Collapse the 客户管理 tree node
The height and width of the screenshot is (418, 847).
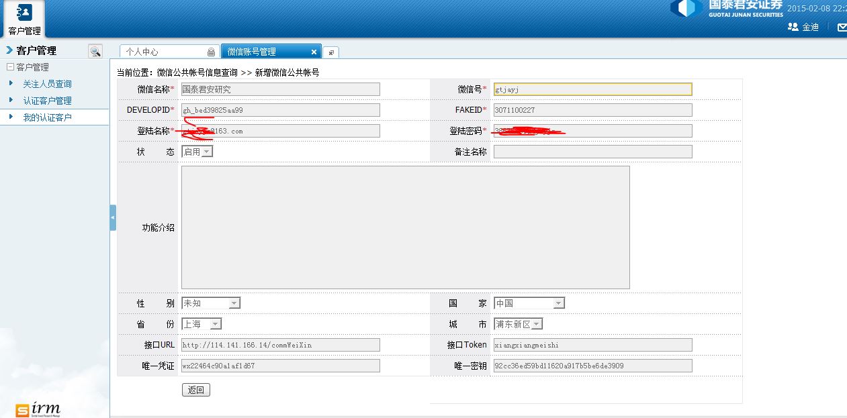pos(10,67)
